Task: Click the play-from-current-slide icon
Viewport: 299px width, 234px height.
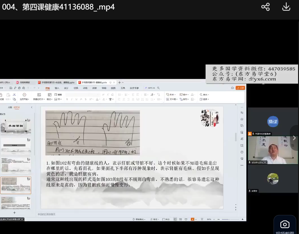Action: 24,95
